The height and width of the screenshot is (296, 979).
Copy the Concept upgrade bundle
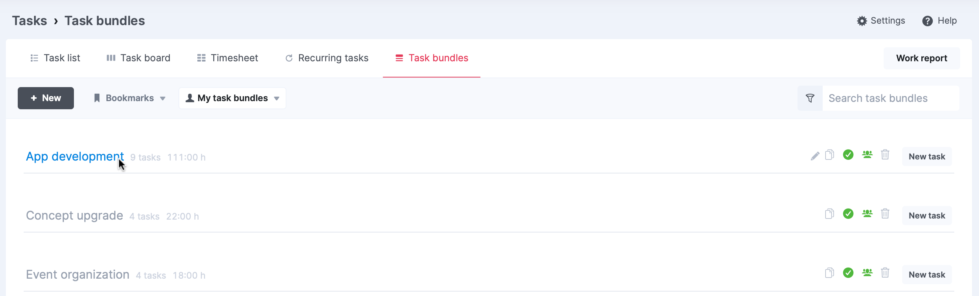(x=830, y=214)
